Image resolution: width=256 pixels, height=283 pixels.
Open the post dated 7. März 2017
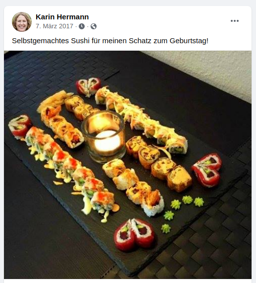point(54,26)
